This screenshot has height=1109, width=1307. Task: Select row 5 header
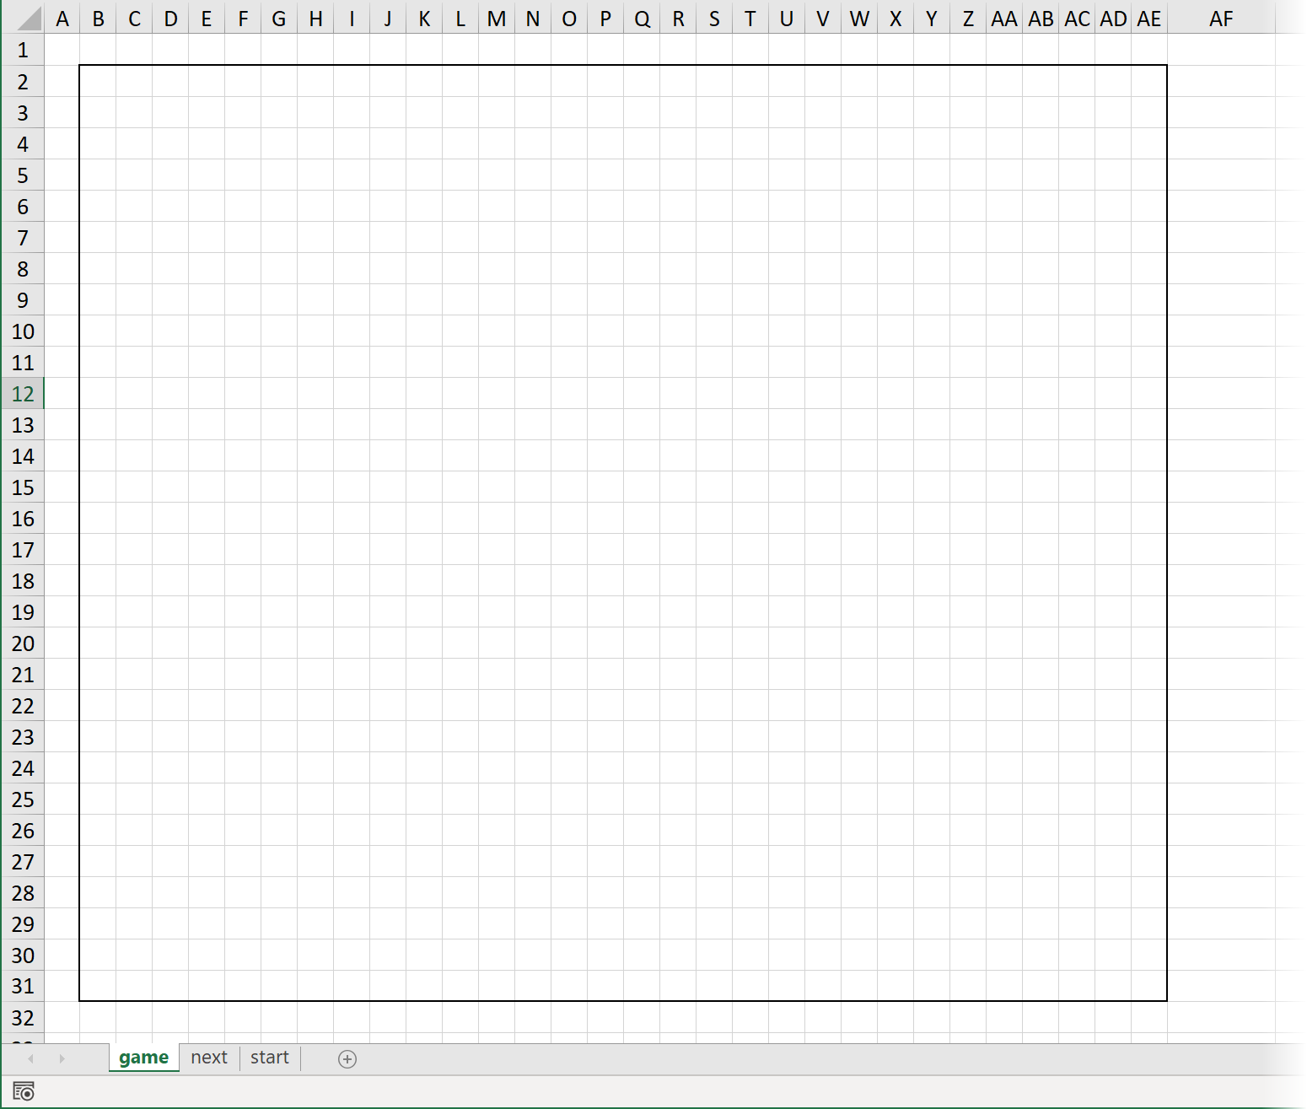tap(23, 175)
